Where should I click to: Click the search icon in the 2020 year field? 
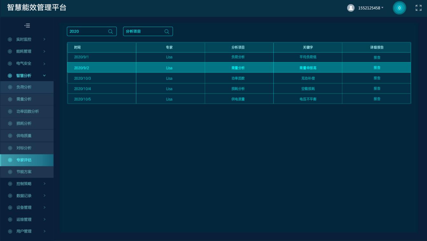click(x=111, y=31)
